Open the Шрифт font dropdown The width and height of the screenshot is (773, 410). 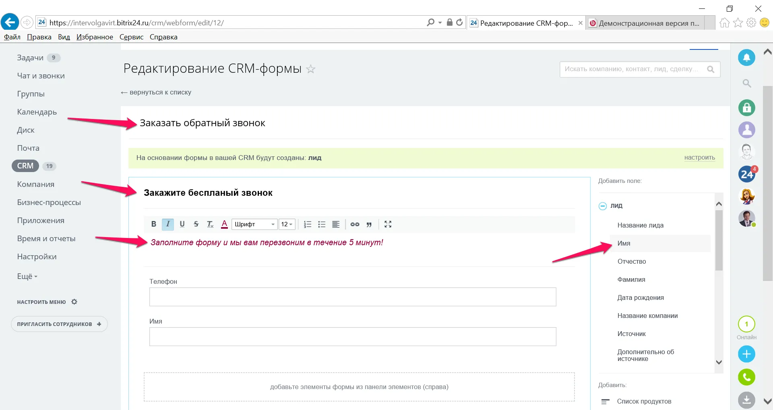(254, 224)
